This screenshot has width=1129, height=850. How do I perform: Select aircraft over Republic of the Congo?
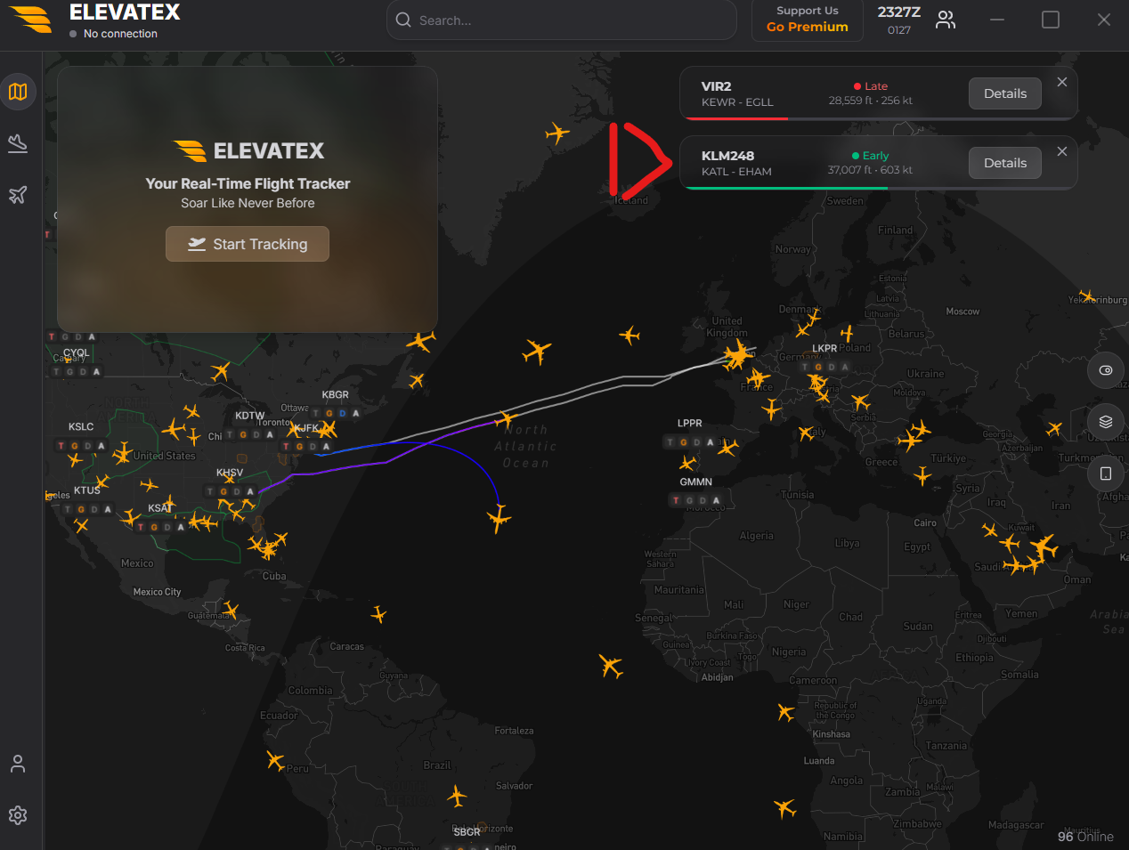(785, 712)
